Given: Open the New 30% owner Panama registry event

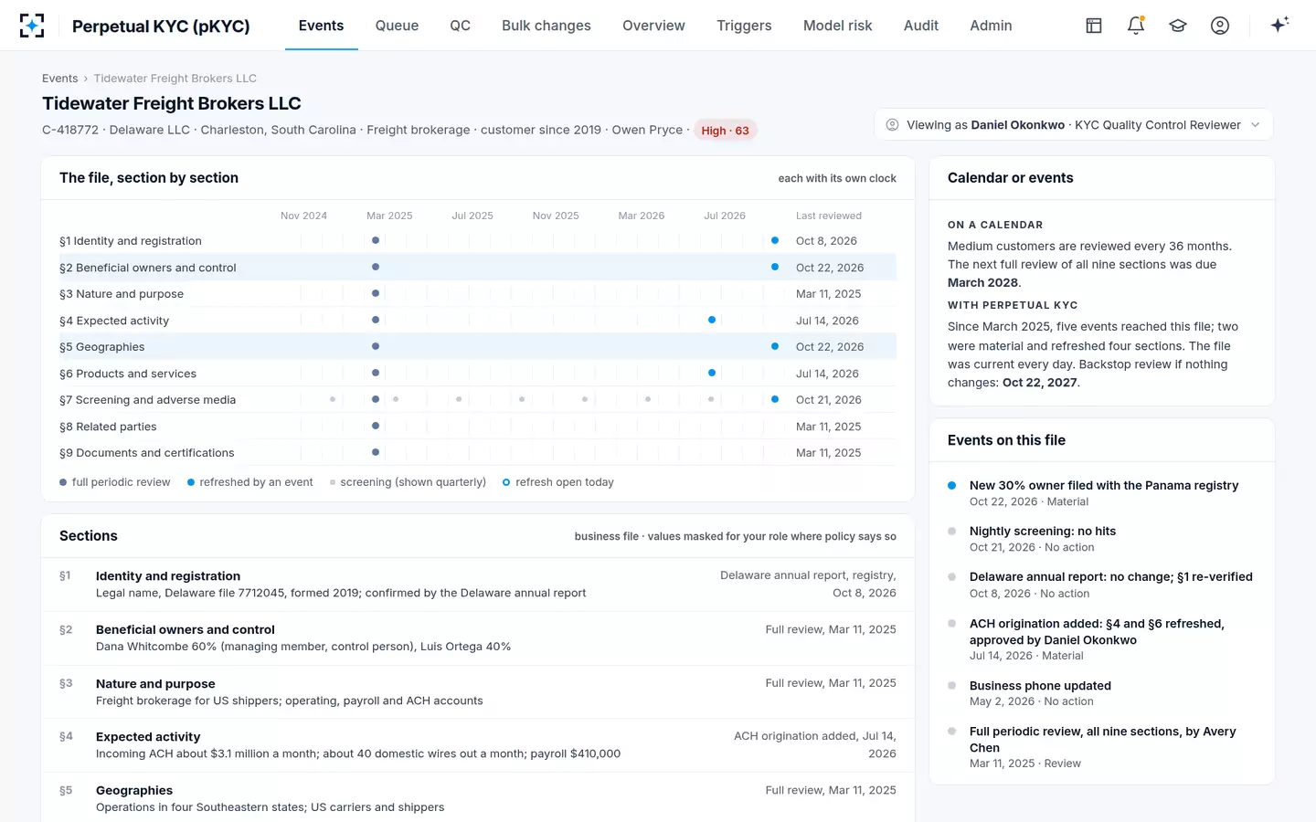Looking at the screenshot, I should 1102,493.
